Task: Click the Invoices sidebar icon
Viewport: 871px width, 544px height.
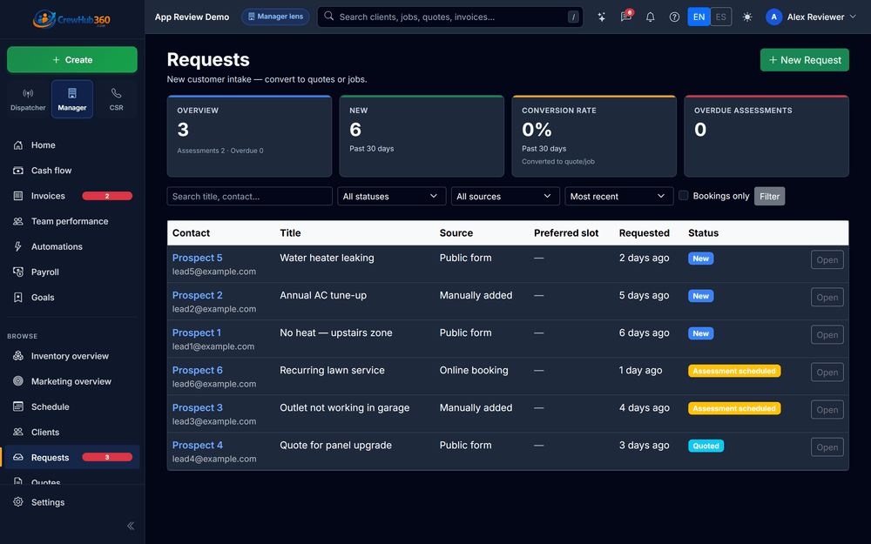Action: click(18, 196)
